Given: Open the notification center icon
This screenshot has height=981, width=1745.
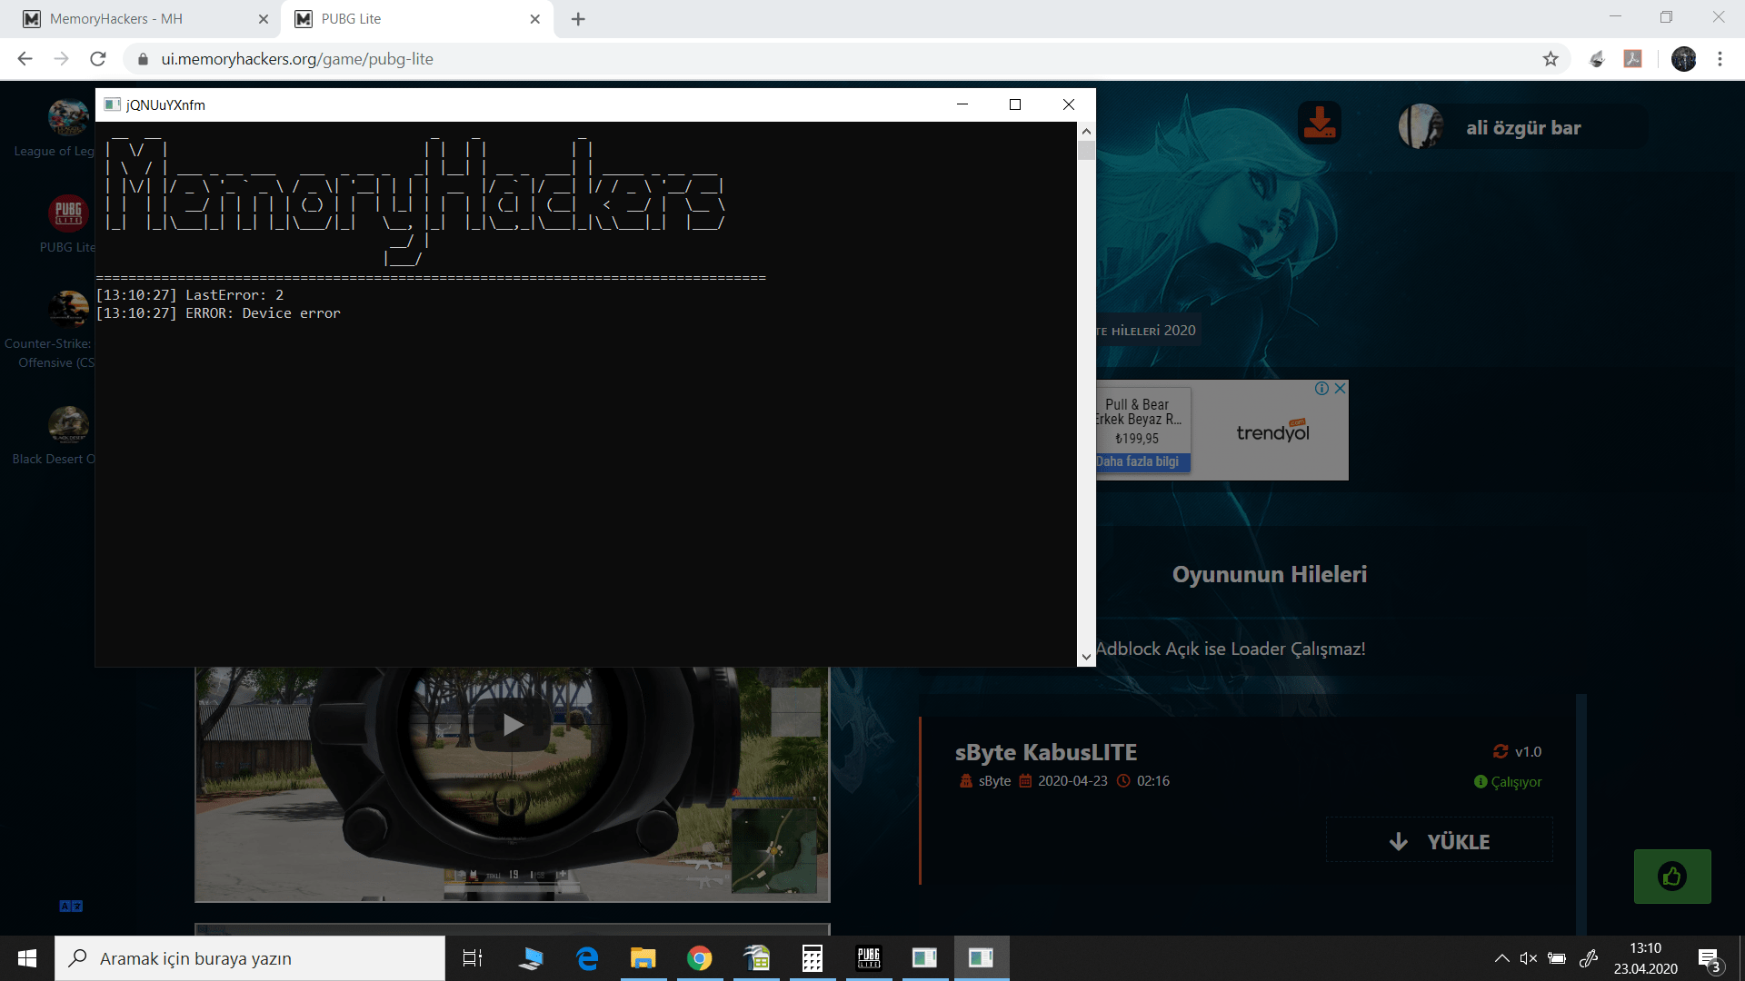Looking at the screenshot, I should [1710, 959].
